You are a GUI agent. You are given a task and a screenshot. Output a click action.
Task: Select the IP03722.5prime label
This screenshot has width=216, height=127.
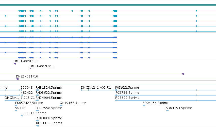click(127, 93)
